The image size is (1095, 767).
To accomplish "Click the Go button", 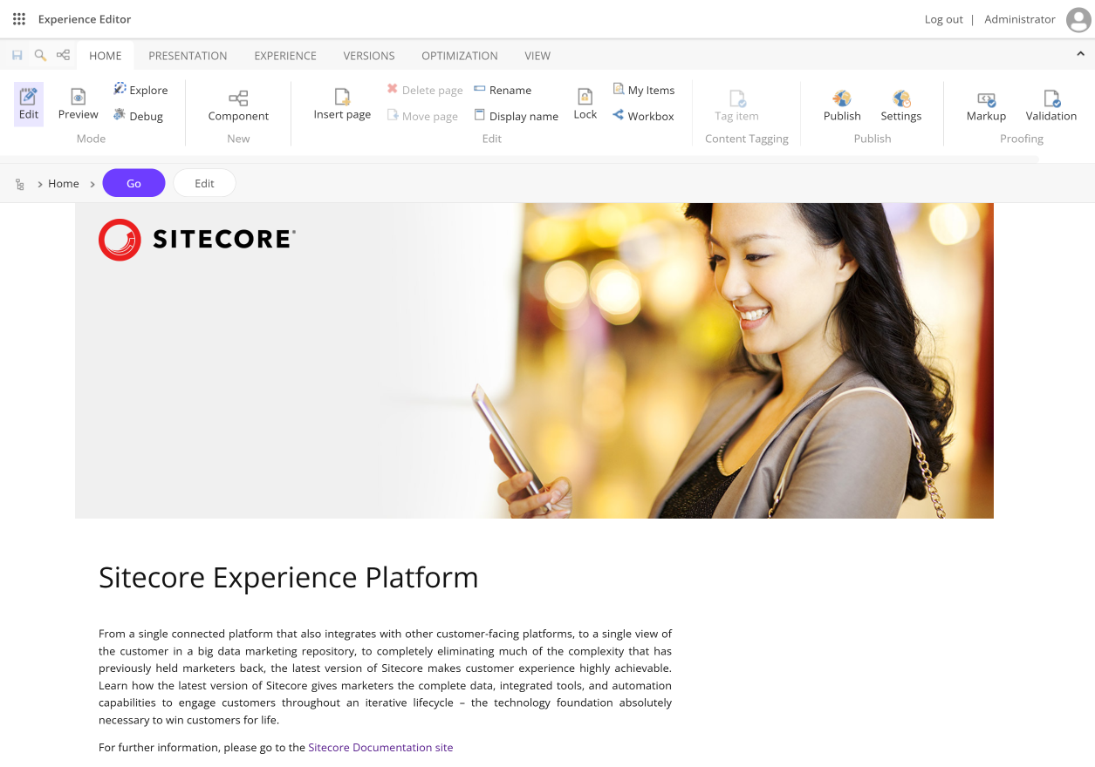I will pyautogui.click(x=133, y=183).
